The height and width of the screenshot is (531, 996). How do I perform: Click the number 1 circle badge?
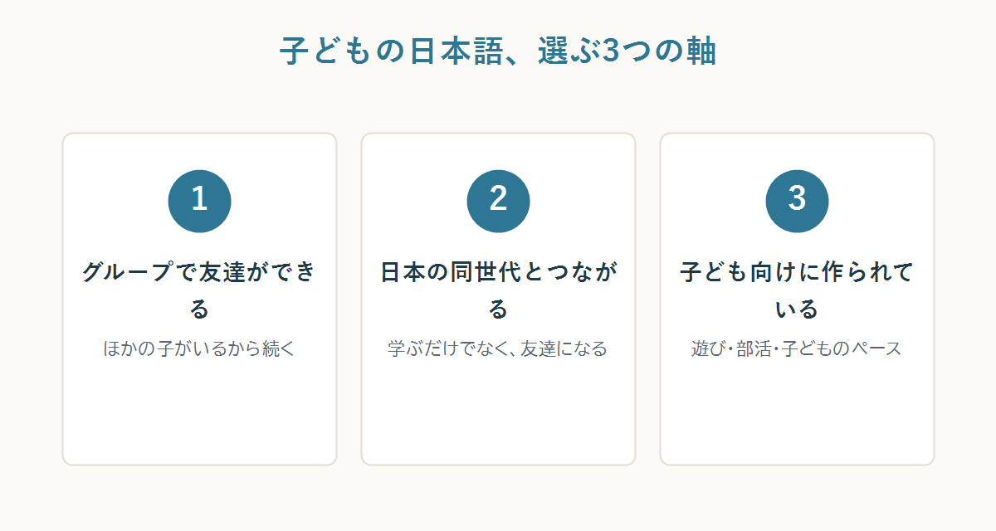tap(199, 201)
